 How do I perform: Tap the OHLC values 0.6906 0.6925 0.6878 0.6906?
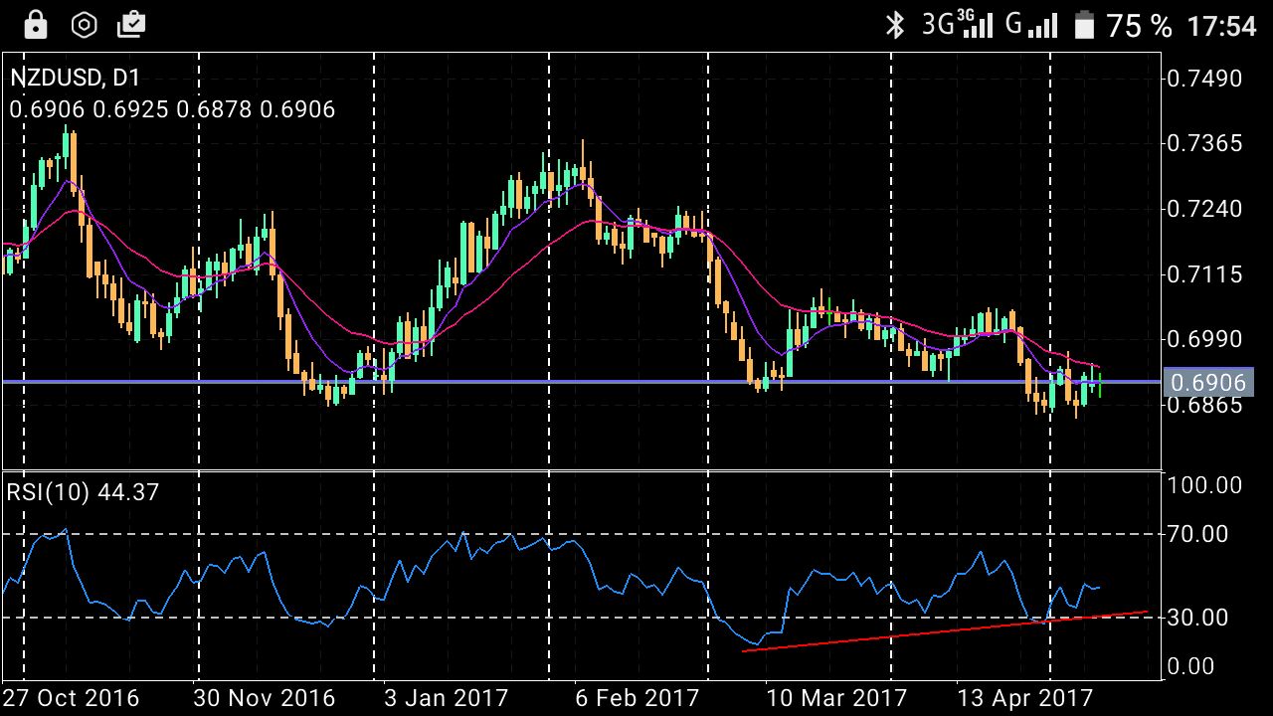[x=172, y=109]
